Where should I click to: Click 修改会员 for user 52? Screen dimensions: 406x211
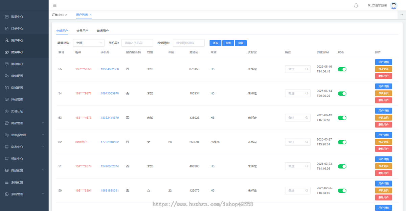click(x=383, y=142)
